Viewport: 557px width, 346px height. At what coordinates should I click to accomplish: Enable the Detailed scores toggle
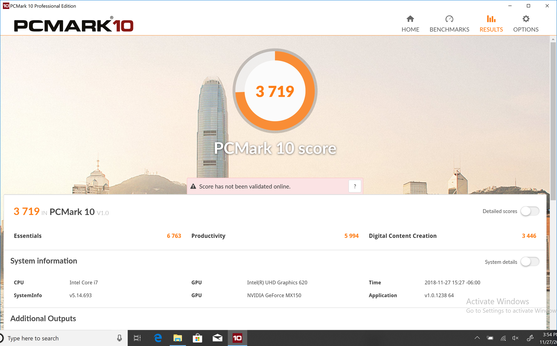(530, 211)
